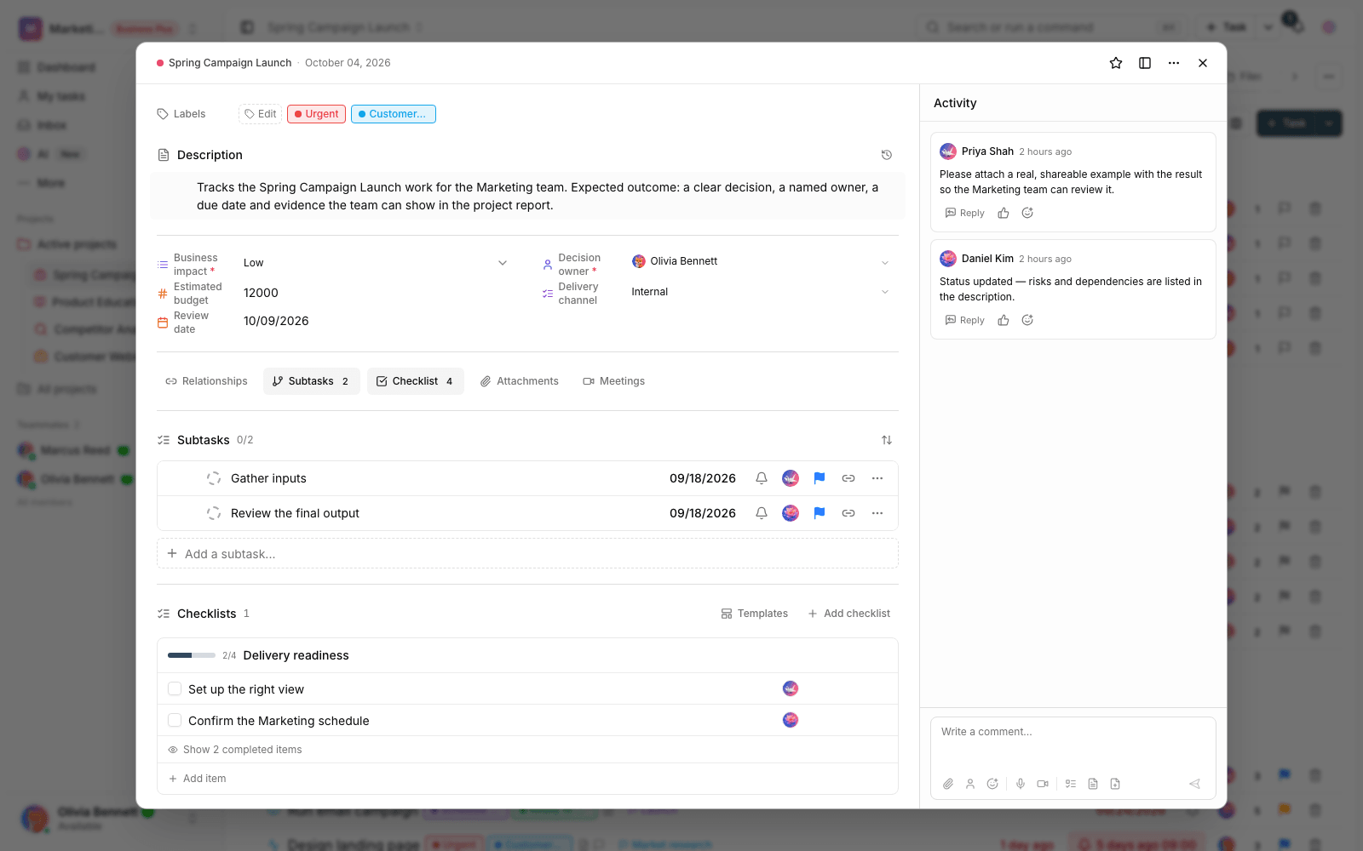Switch to the Relationships tab

206,381
